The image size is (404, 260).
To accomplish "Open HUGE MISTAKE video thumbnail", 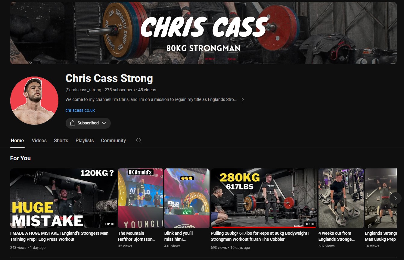I will [64, 198].
